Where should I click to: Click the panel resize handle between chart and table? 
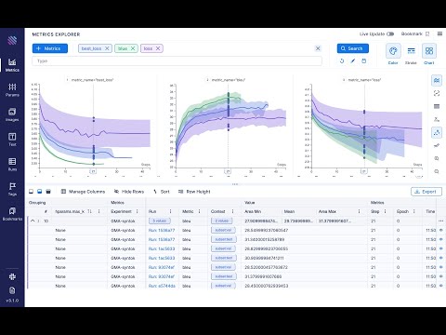(235, 184)
